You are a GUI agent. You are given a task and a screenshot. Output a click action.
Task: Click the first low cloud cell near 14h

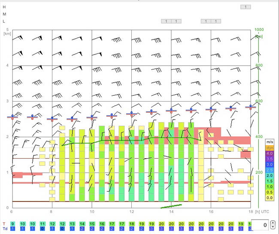[x=166, y=21]
